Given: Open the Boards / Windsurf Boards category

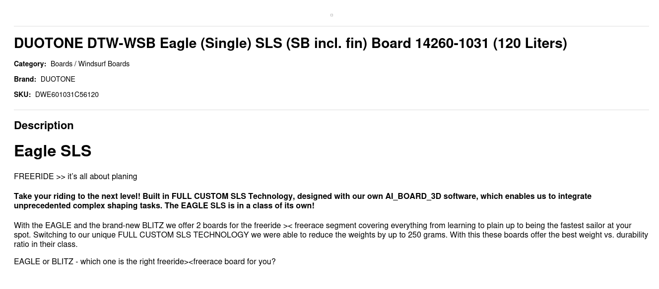Looking at the screenshot, I should (x=90, y=64).
